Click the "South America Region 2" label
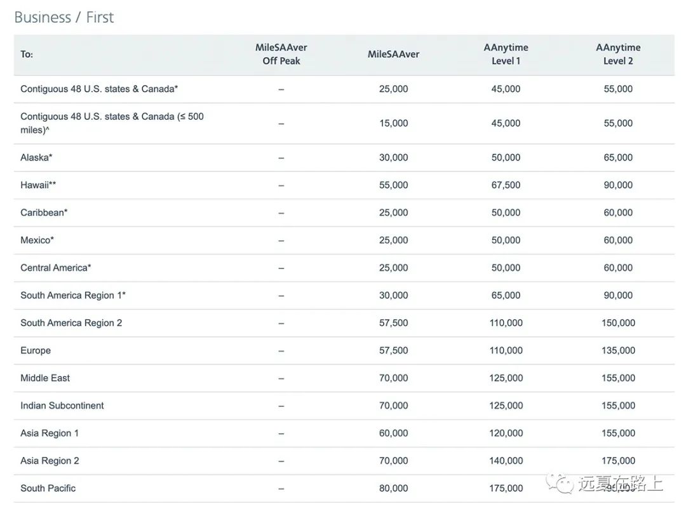Screen dimensions: 686x514 pos(71,322)
